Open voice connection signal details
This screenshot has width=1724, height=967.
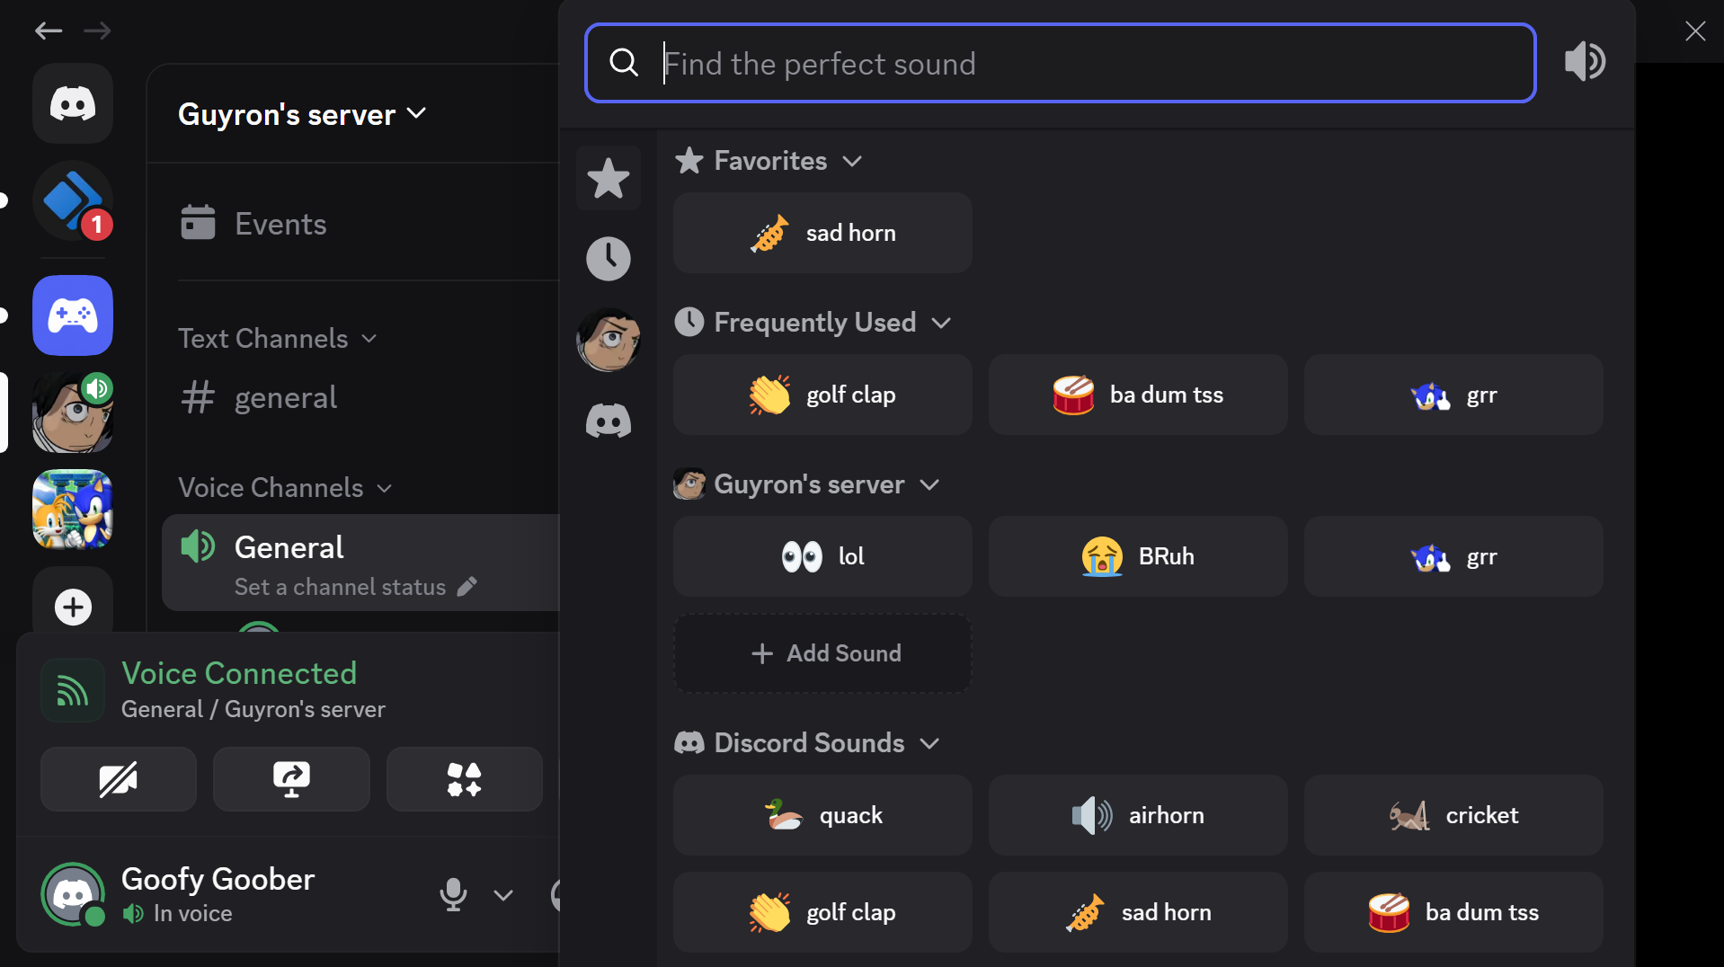73,690
